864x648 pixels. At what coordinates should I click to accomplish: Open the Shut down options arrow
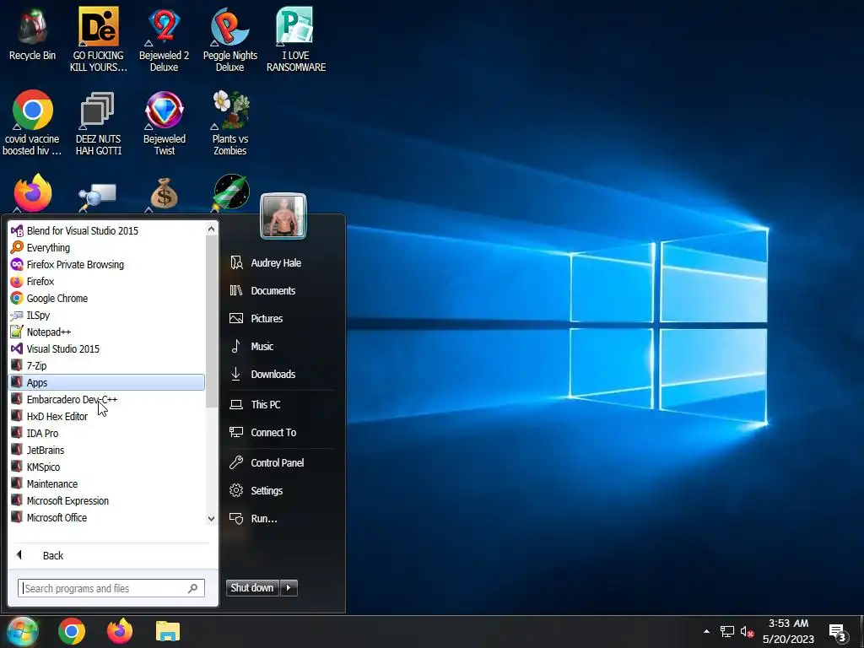click(289, 588)
